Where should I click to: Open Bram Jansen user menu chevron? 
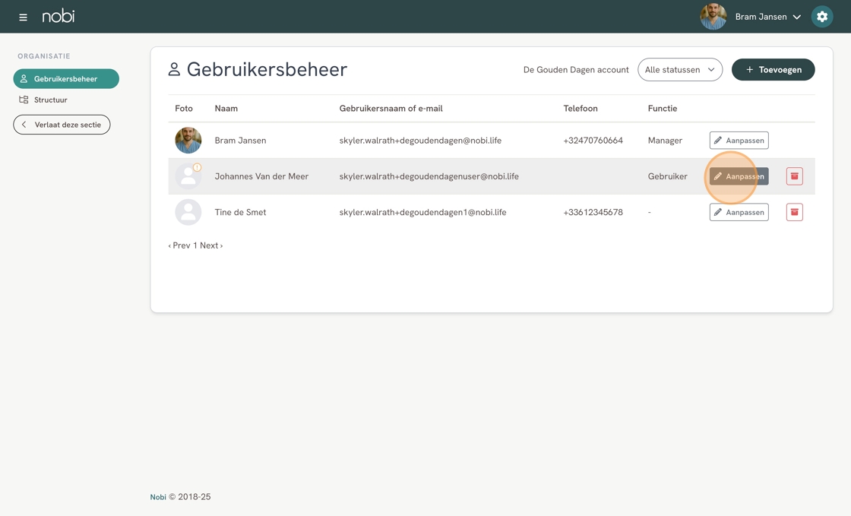(x=797, y=17)
